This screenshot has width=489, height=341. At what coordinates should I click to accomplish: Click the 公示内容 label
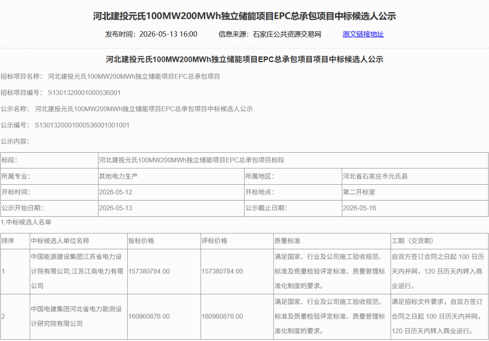(x=15, y=141)
